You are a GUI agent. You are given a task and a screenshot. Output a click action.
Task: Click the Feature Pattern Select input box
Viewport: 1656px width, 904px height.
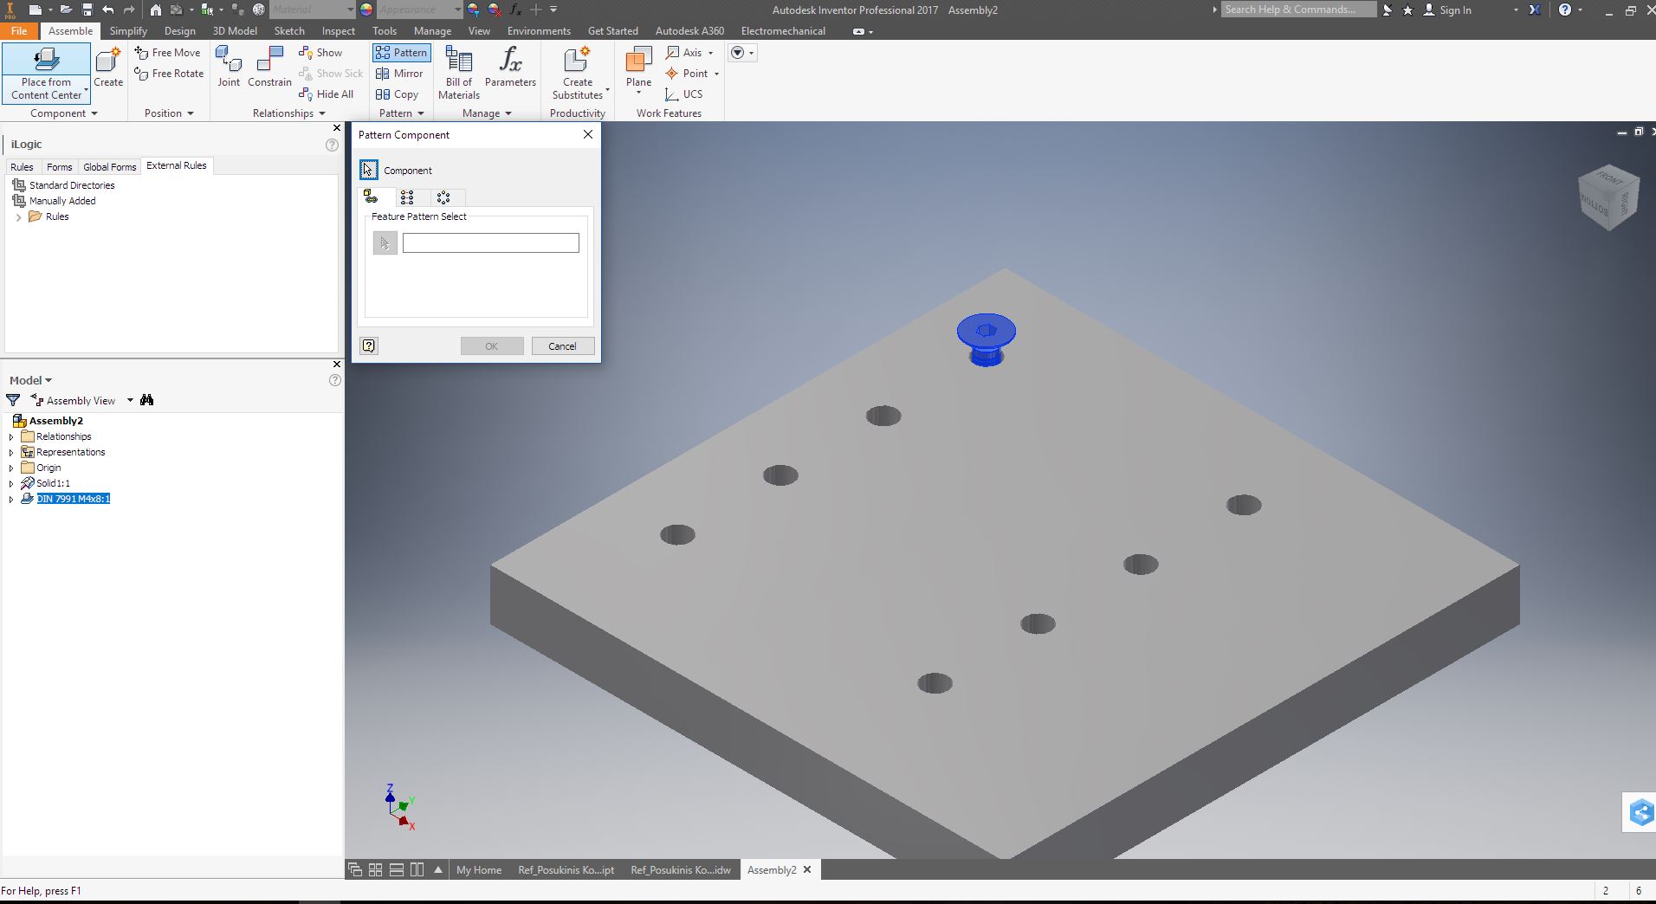490,243
